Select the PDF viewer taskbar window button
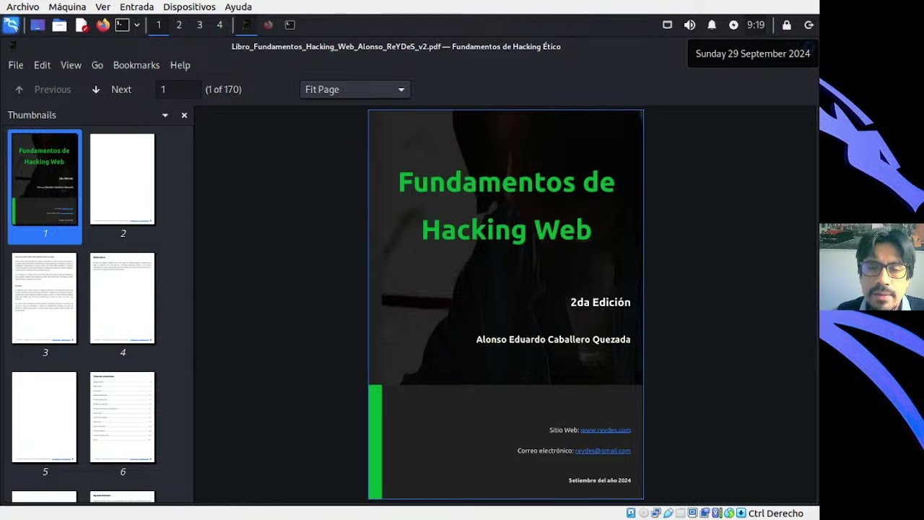Screen dimensions: 924x520 point(246,25)
